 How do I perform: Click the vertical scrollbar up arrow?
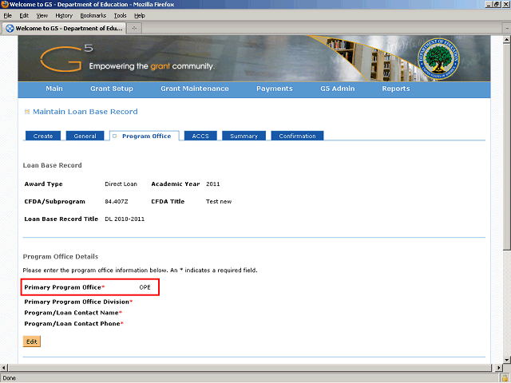(506, 40)
